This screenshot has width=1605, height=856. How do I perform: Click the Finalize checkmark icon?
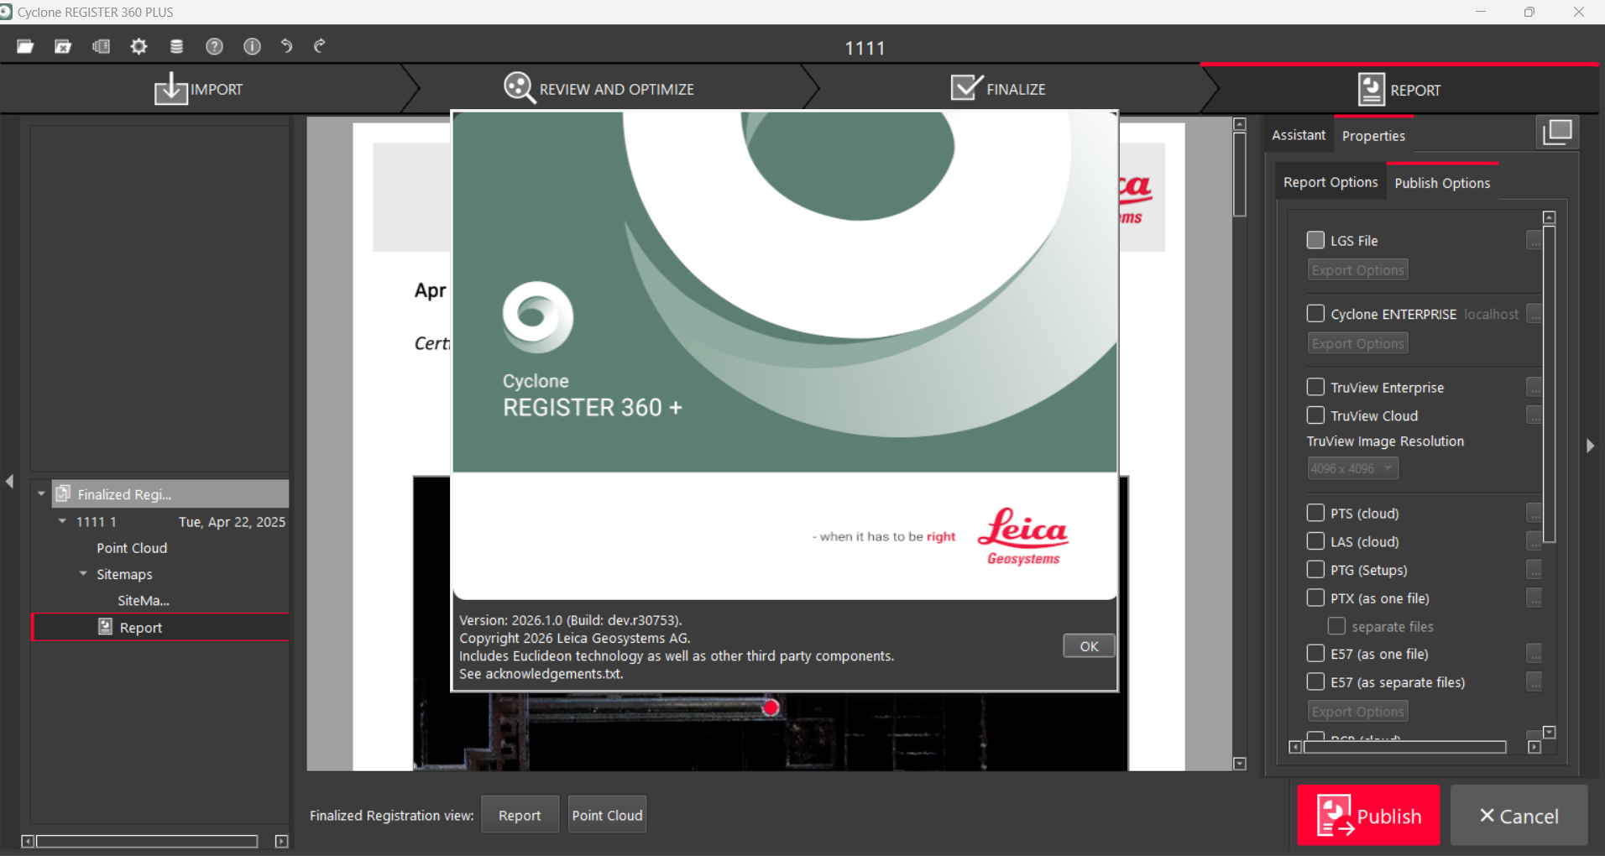(966, 87)
